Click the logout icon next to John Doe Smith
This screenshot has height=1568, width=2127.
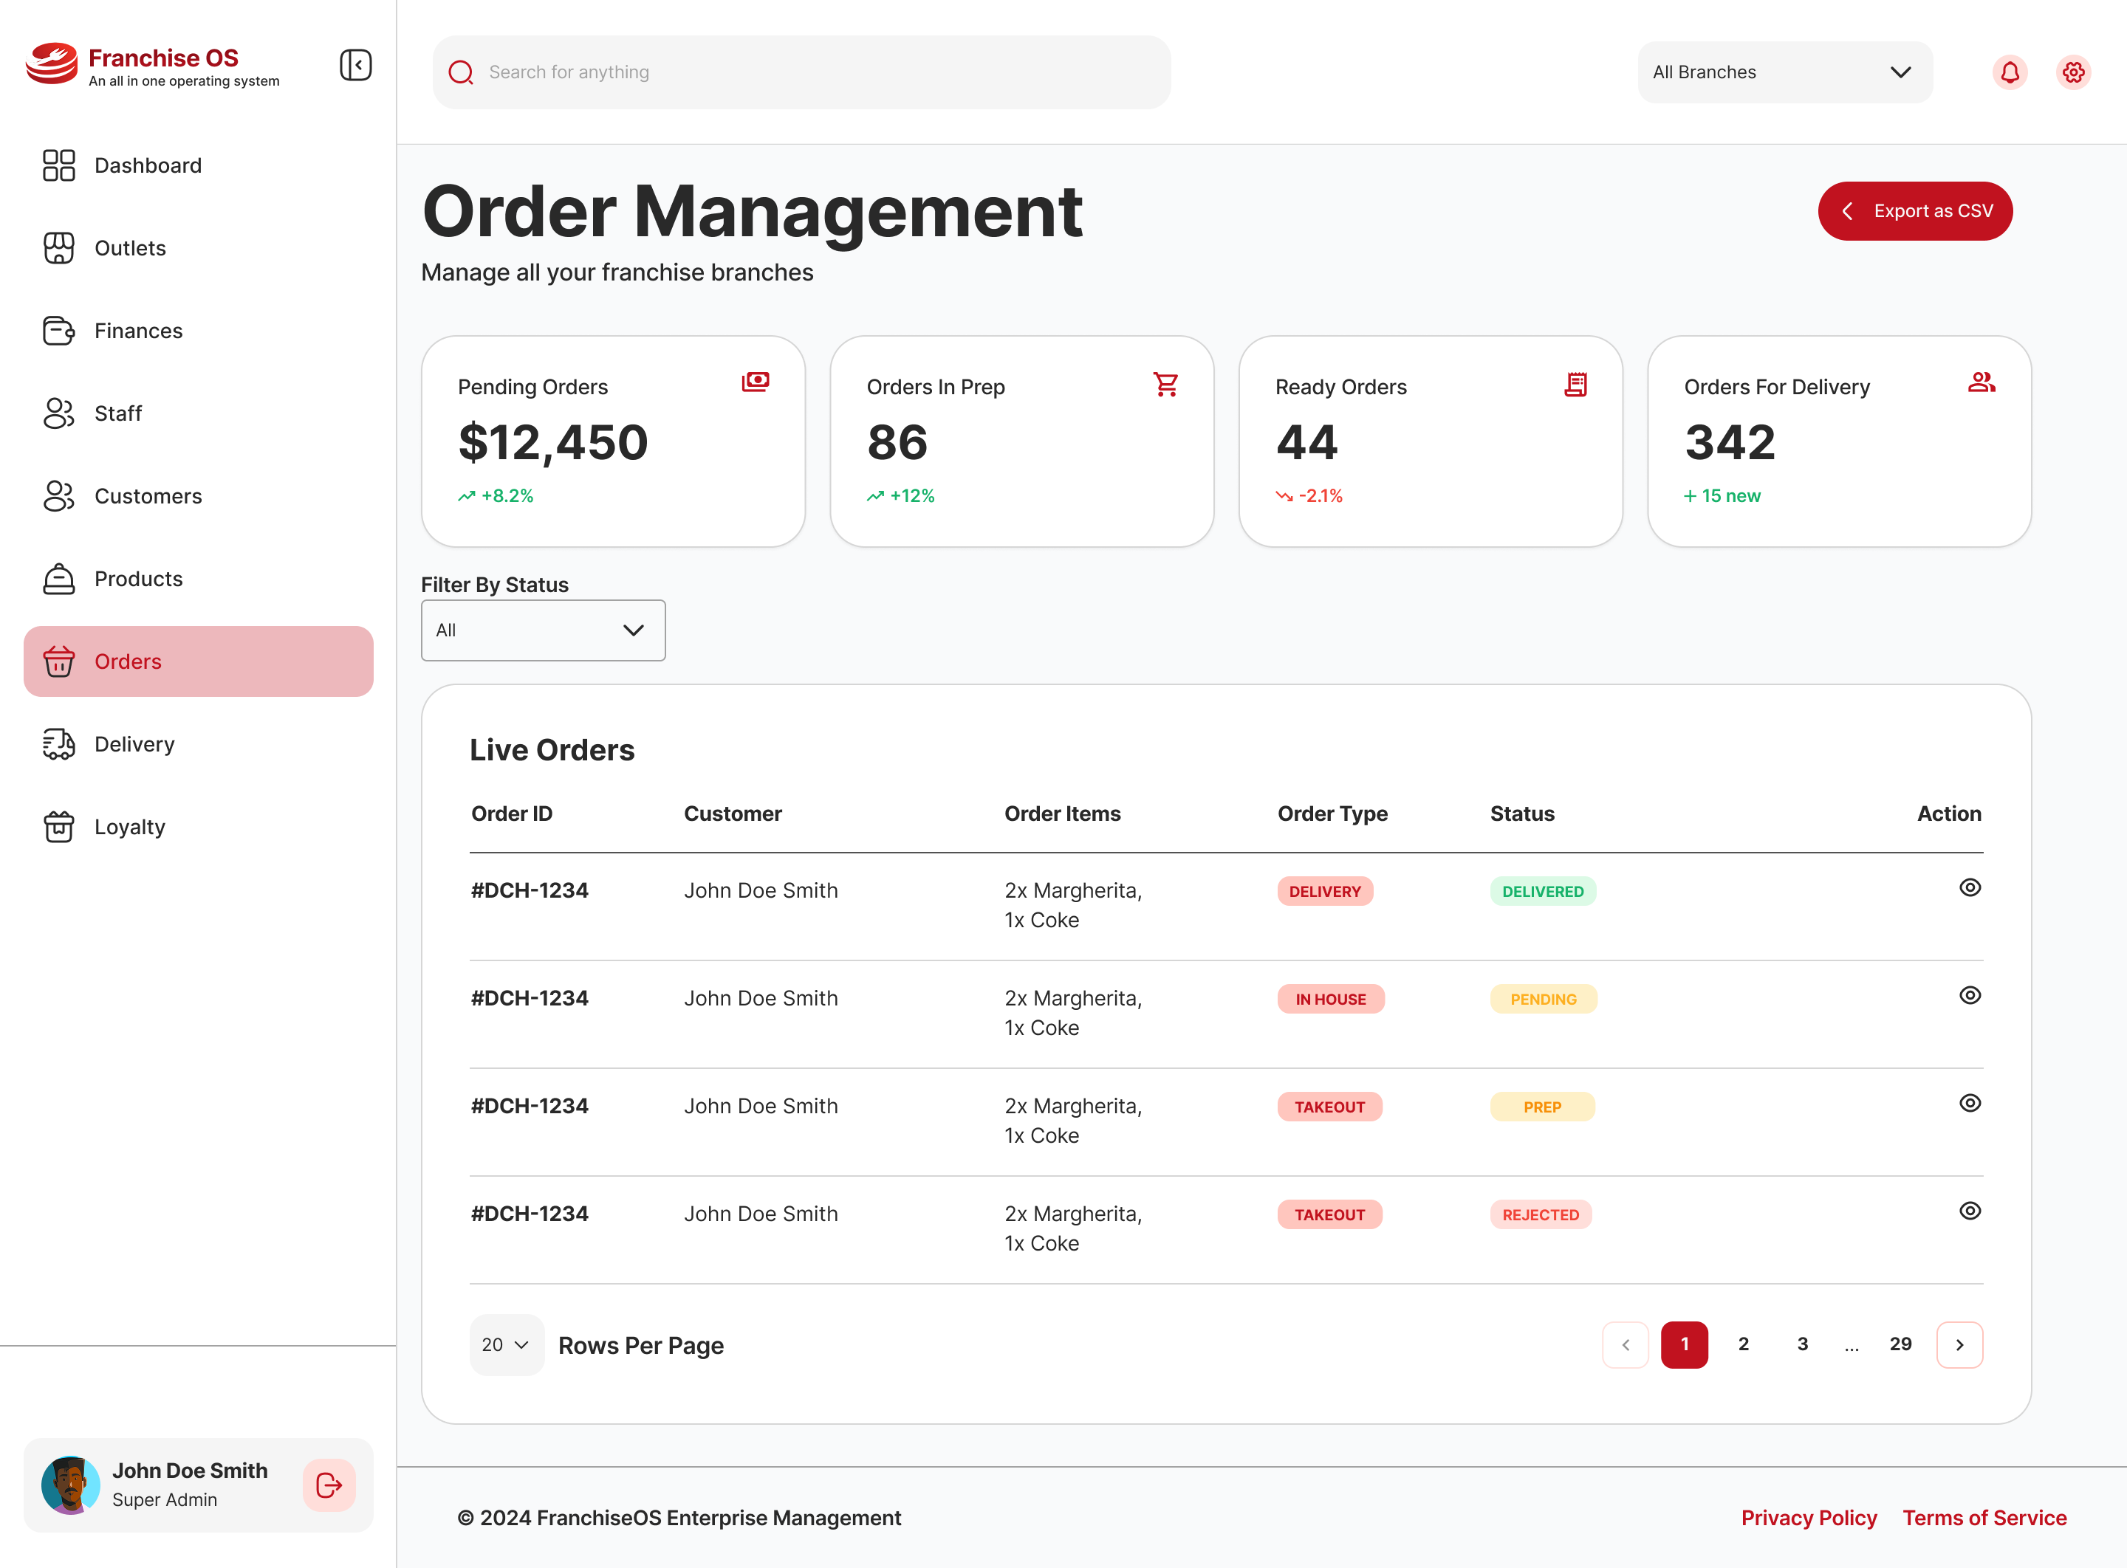point(329,1485)
